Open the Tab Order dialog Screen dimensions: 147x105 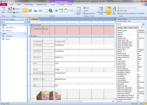(114, 11)
